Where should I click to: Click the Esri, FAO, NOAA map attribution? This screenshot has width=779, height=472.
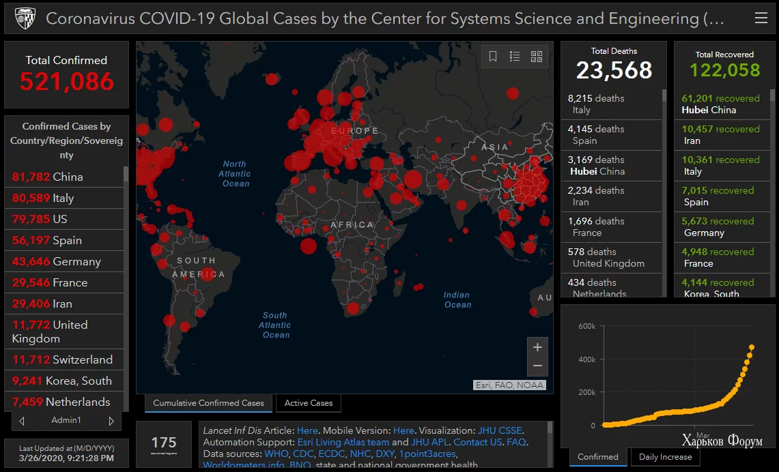[510, 385]
